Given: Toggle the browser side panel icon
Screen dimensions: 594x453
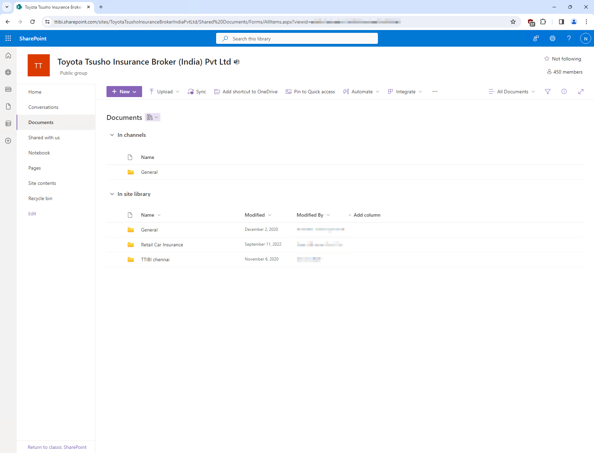Looking at the screenshot, I should (561, 22).
